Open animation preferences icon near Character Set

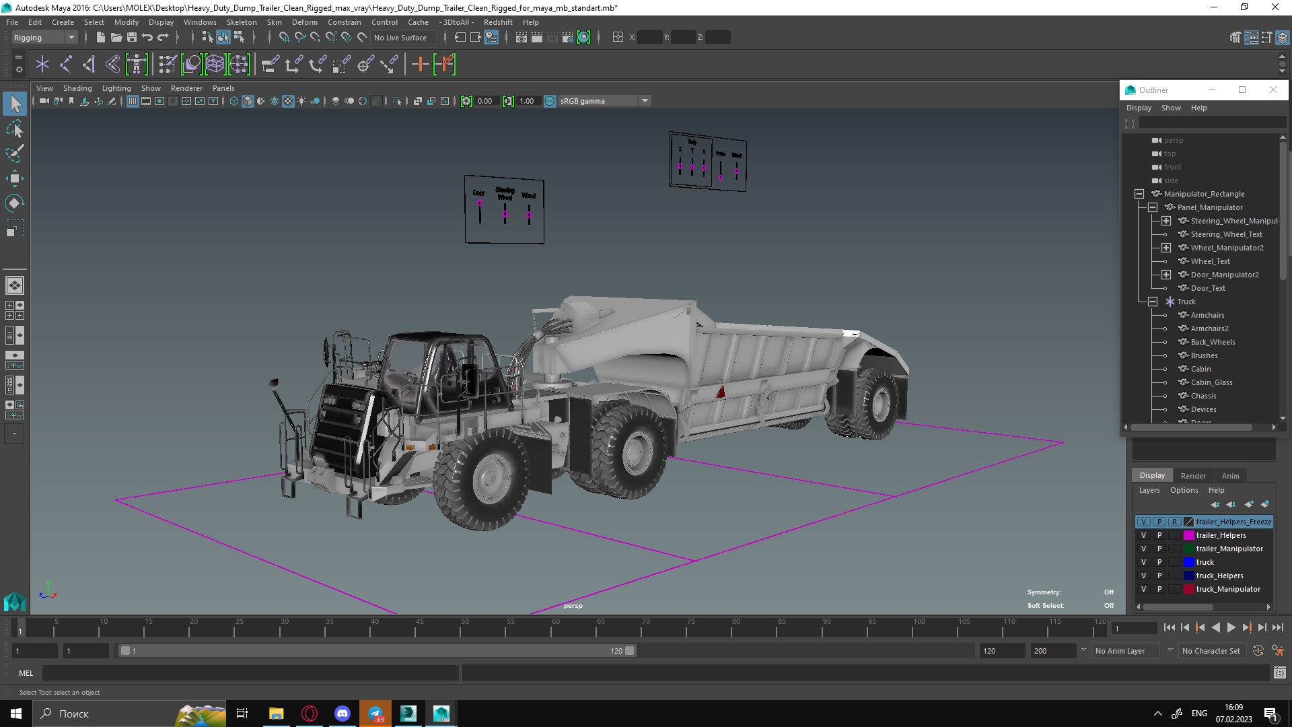coord(1278,651)
